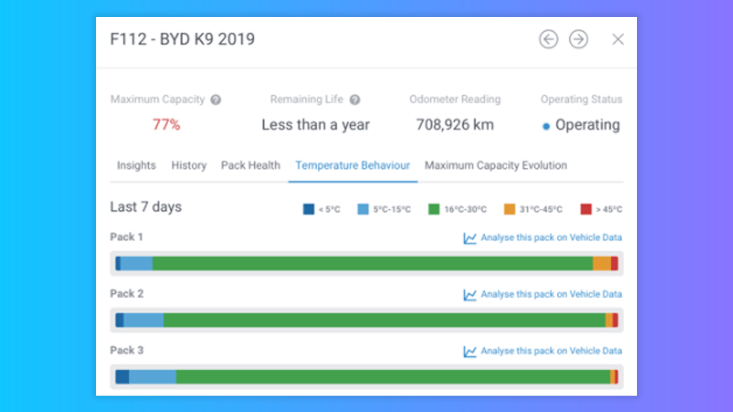
Task: Click orange segment of Pack 1 bar
Action: 602,264
